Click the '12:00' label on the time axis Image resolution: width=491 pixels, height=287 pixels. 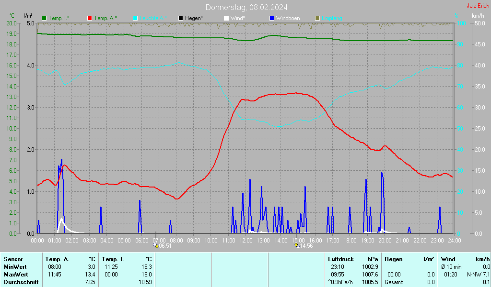[246, 240]
